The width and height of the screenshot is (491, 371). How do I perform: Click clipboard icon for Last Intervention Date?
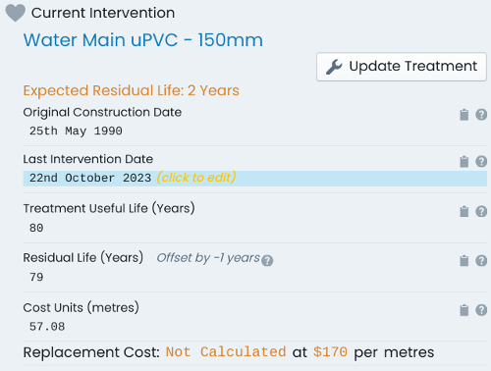tap(464, 161)
